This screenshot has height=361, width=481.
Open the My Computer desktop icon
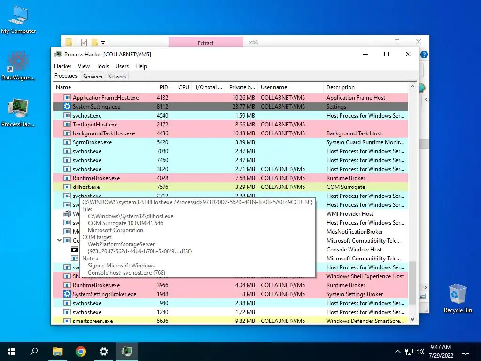point(18,20)
